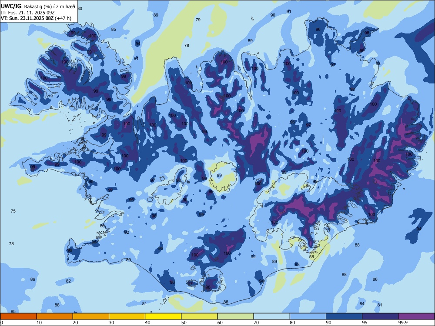The image size is (435, 326).
Task: Click the "0" tick label in the legend
Action: (1, 323)
